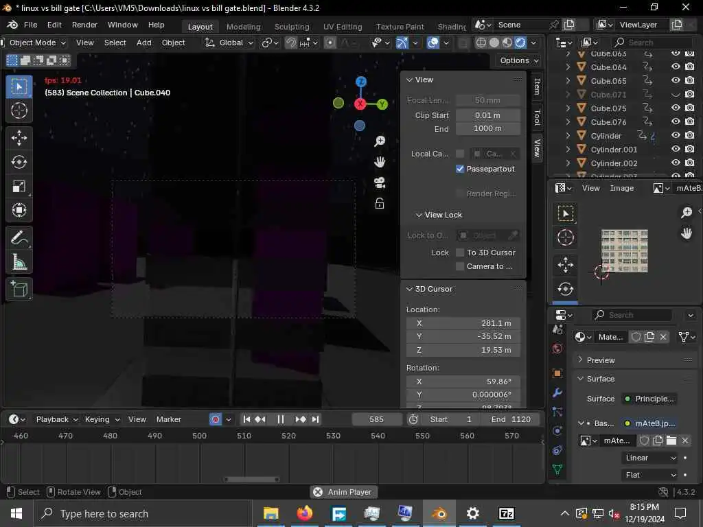Click the lock camera to view icon
Viewport: 703px width, 527px height.
pos(380,204)
